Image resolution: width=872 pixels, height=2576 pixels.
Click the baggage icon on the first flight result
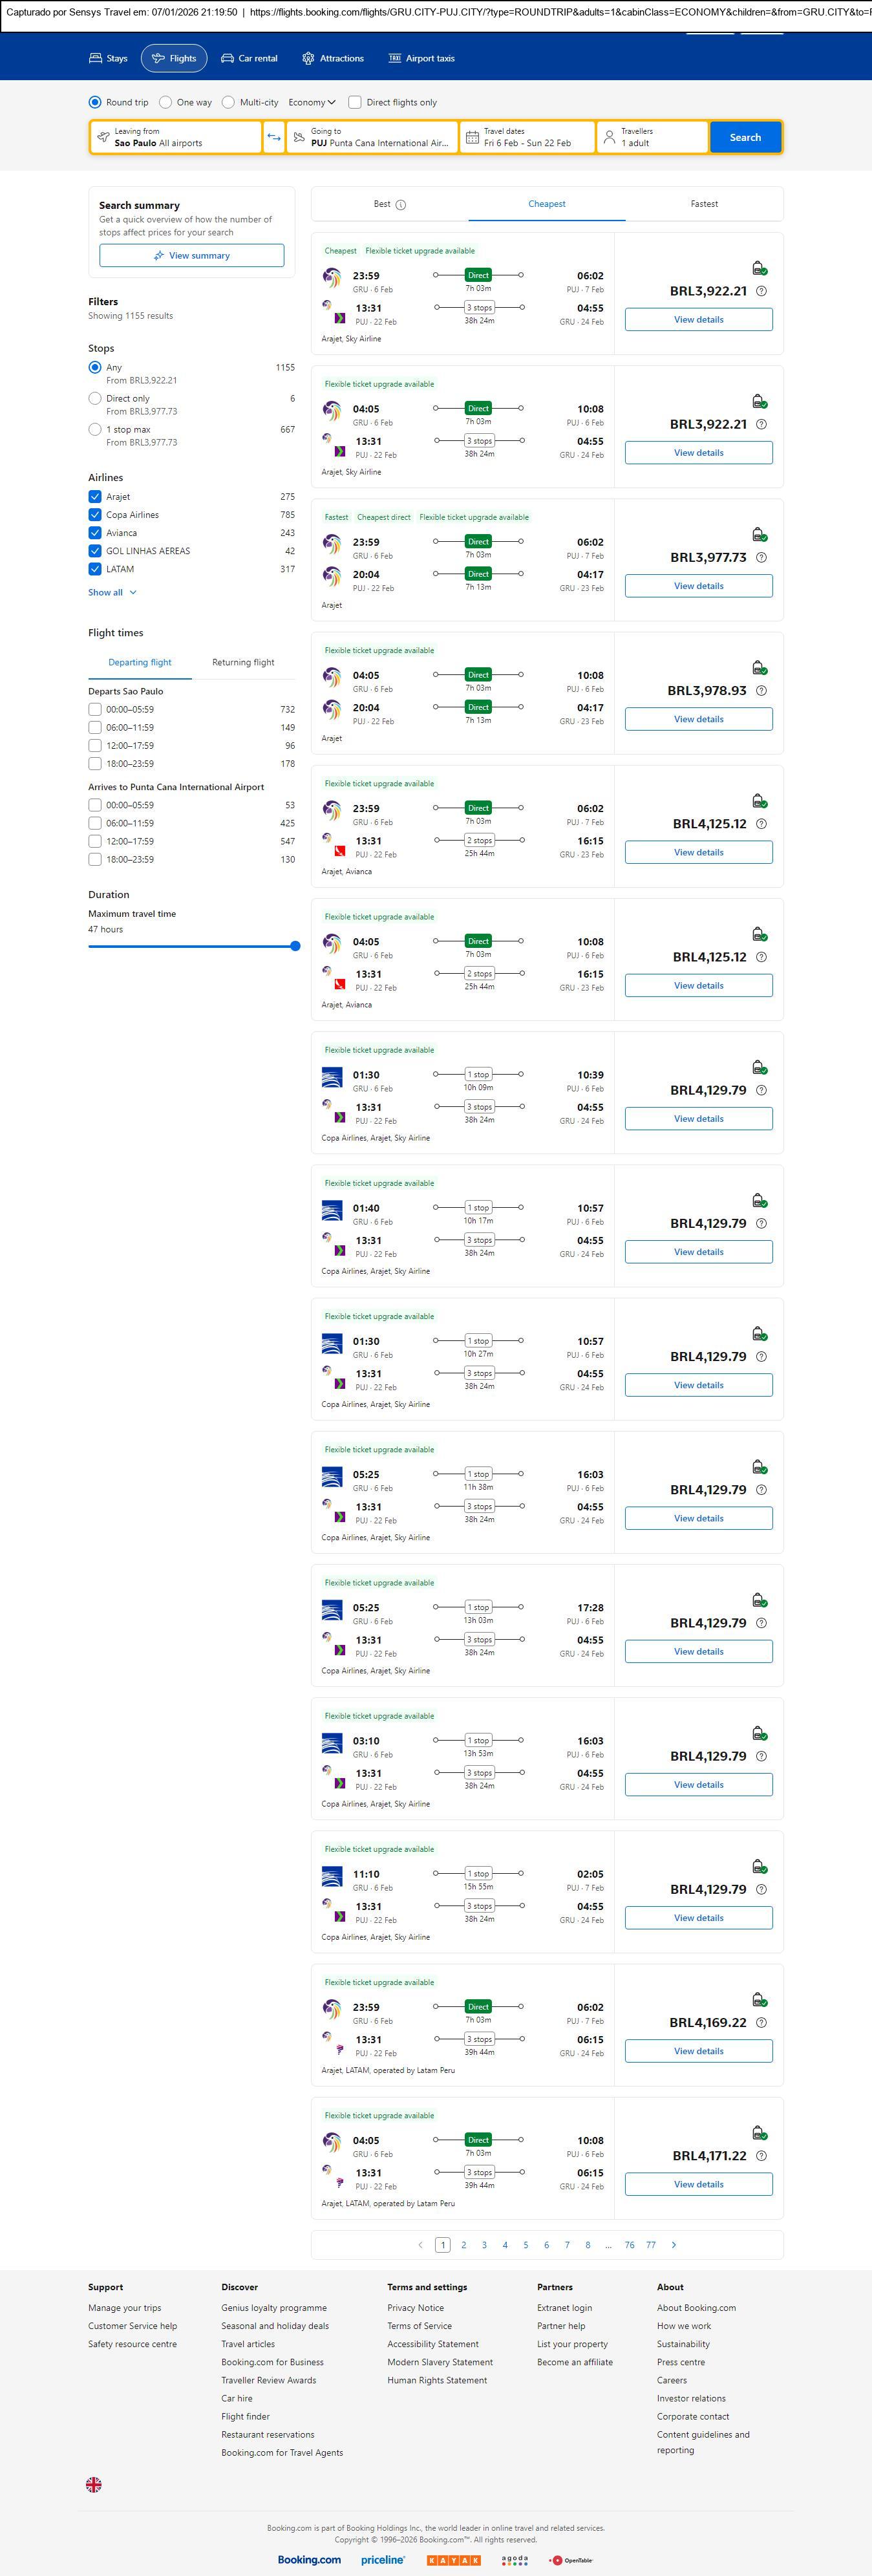tap(759, 268)
